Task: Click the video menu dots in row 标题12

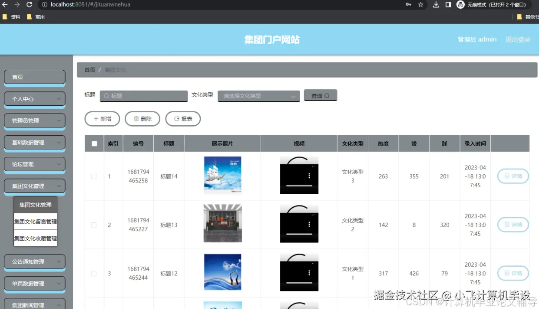Action: [x=309, y=273]
